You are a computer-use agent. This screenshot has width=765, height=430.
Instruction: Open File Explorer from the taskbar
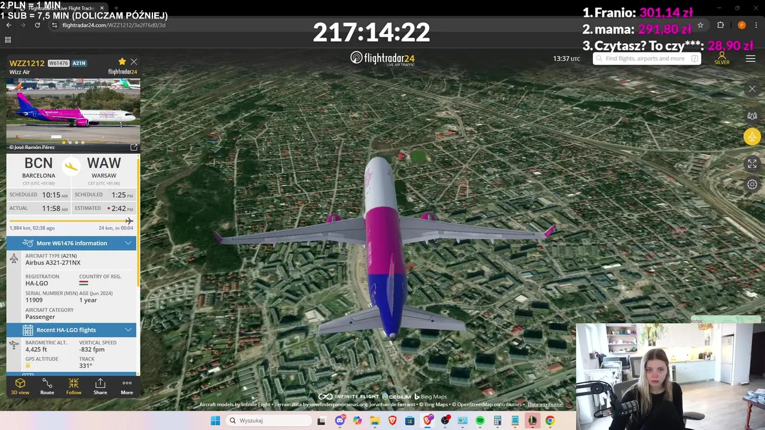[x=375, y=420]
